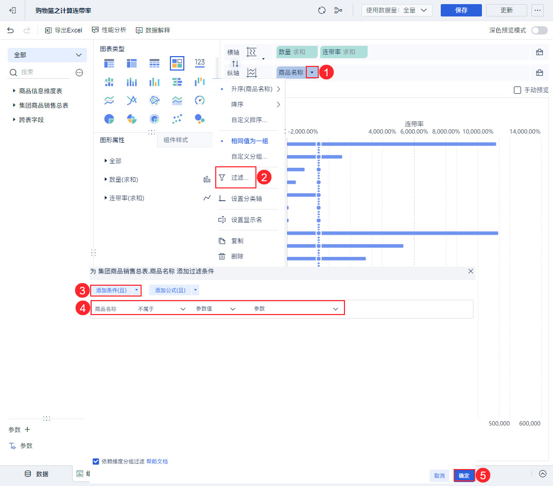This screenshot has height=486, width=553.
Task: Select the detail table chart type
Action: (x=154, y=63)
